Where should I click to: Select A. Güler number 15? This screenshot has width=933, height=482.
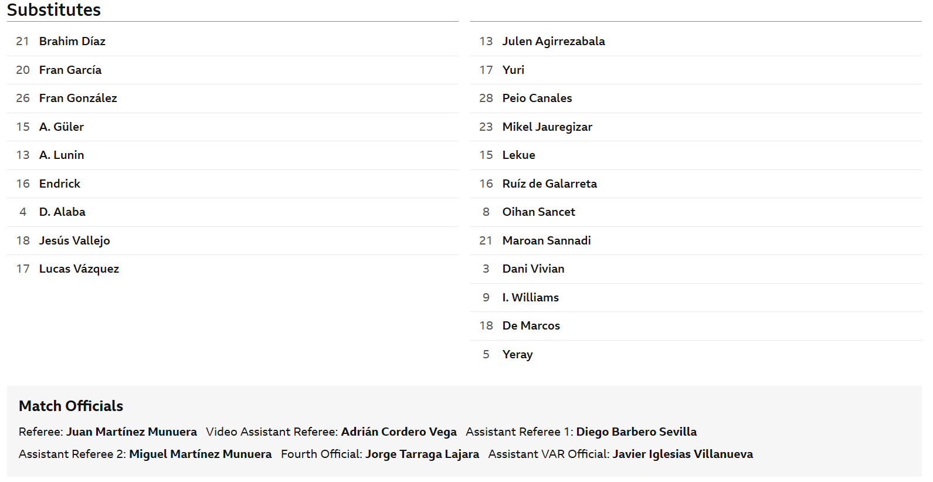coord(232,127)
